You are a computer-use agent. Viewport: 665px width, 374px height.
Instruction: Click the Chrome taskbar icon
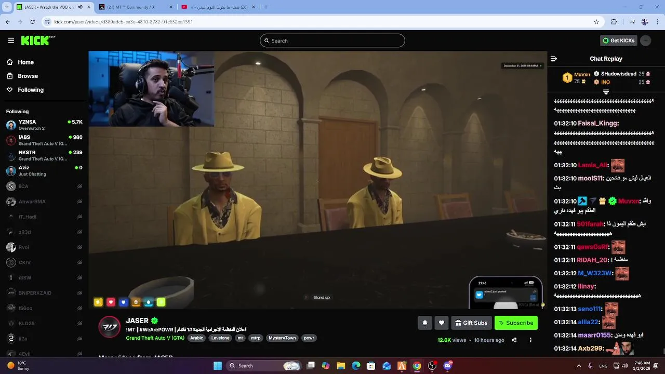[417, 366]
